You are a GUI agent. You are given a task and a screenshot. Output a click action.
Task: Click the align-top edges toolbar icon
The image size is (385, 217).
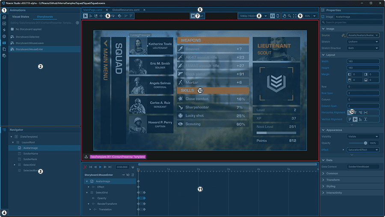[131, 16]
